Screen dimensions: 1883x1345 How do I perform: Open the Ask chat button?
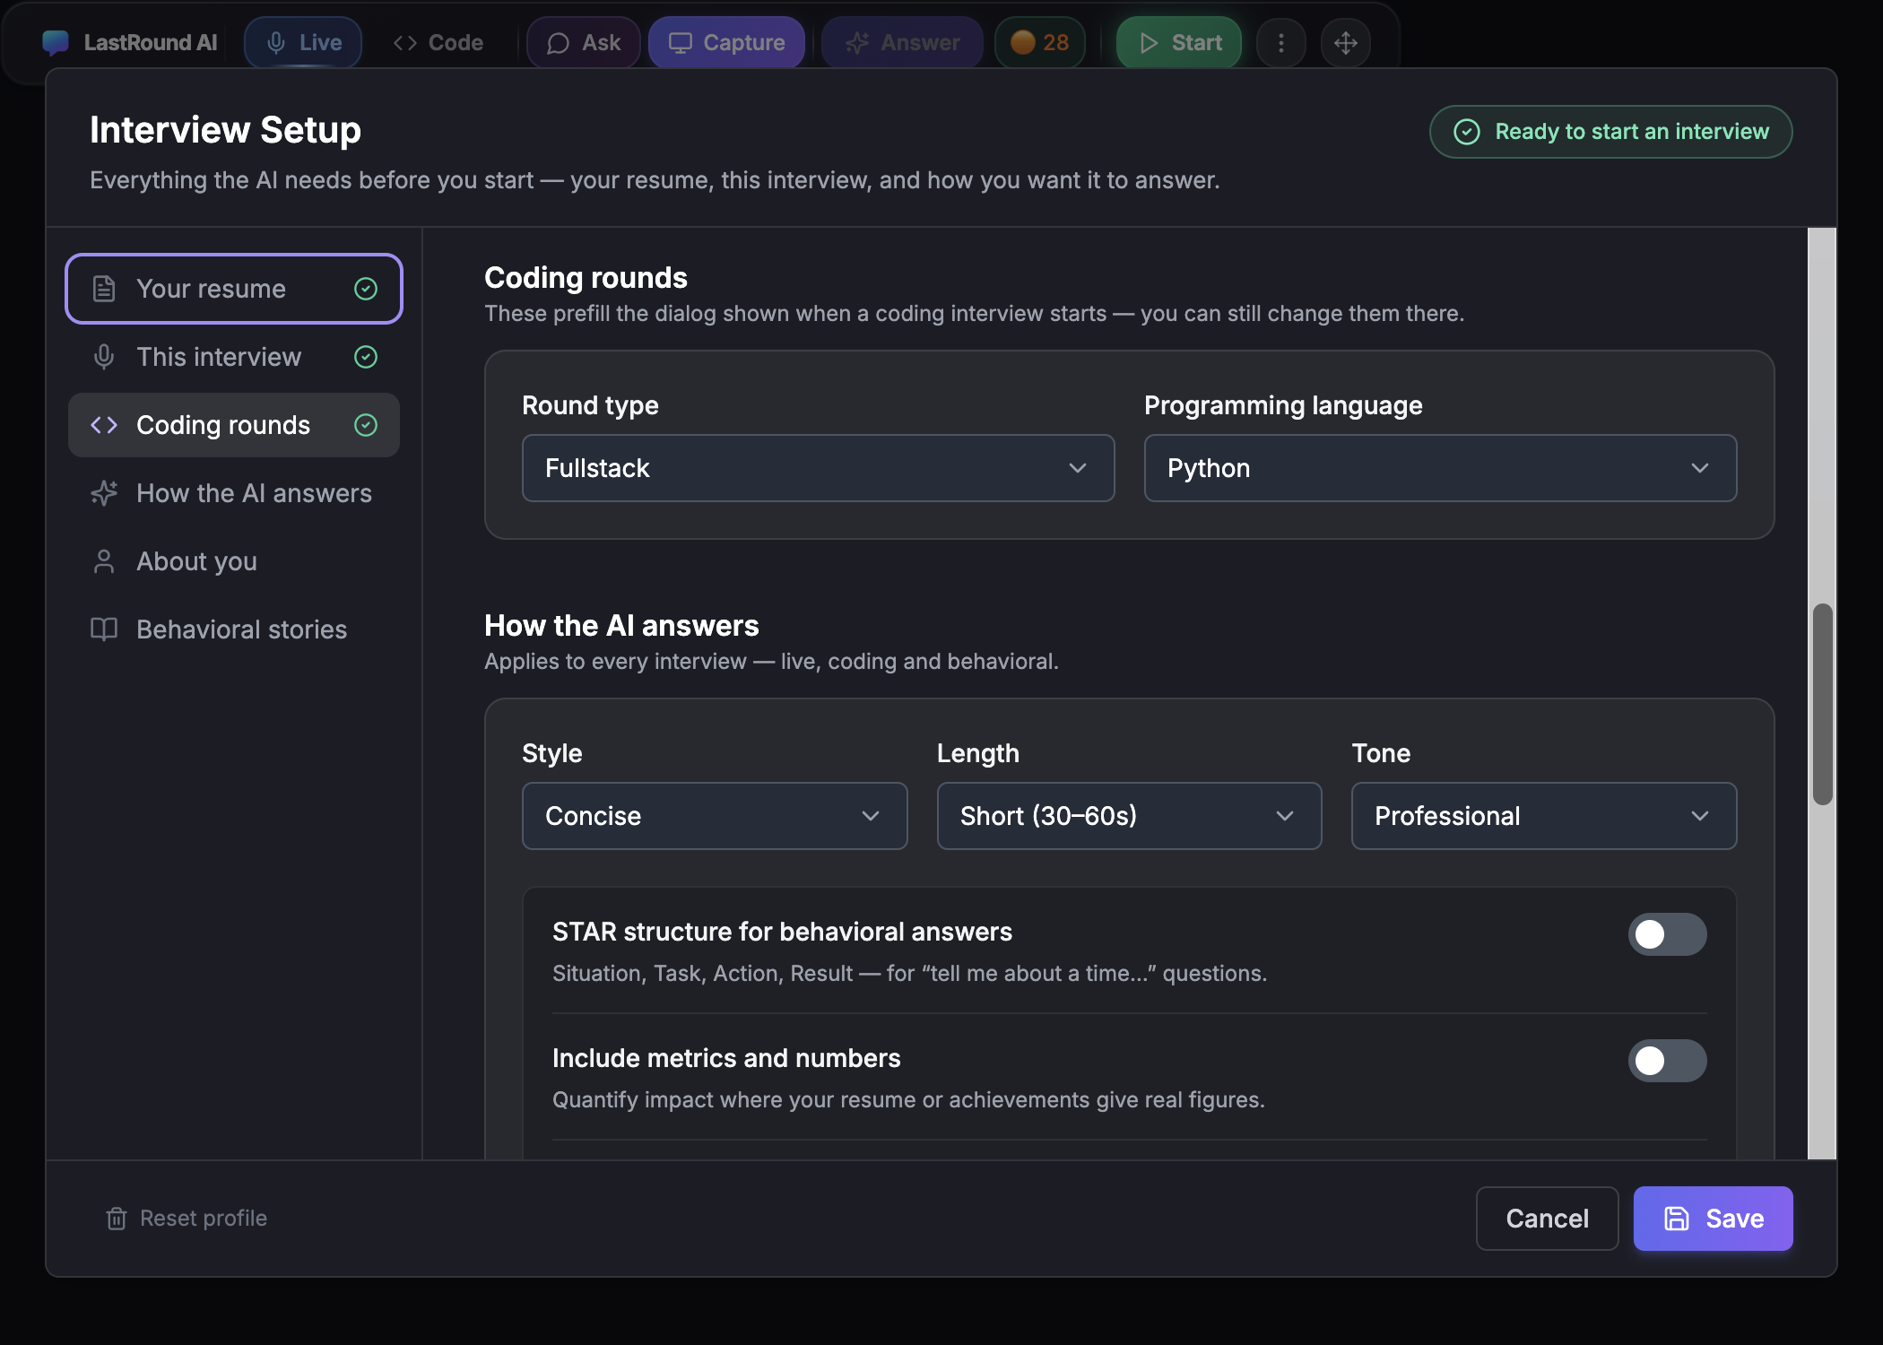point(584,42)
